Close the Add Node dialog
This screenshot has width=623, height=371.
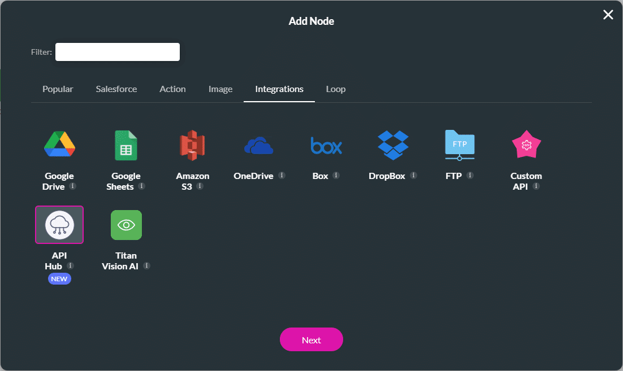(x=608, y=15)
